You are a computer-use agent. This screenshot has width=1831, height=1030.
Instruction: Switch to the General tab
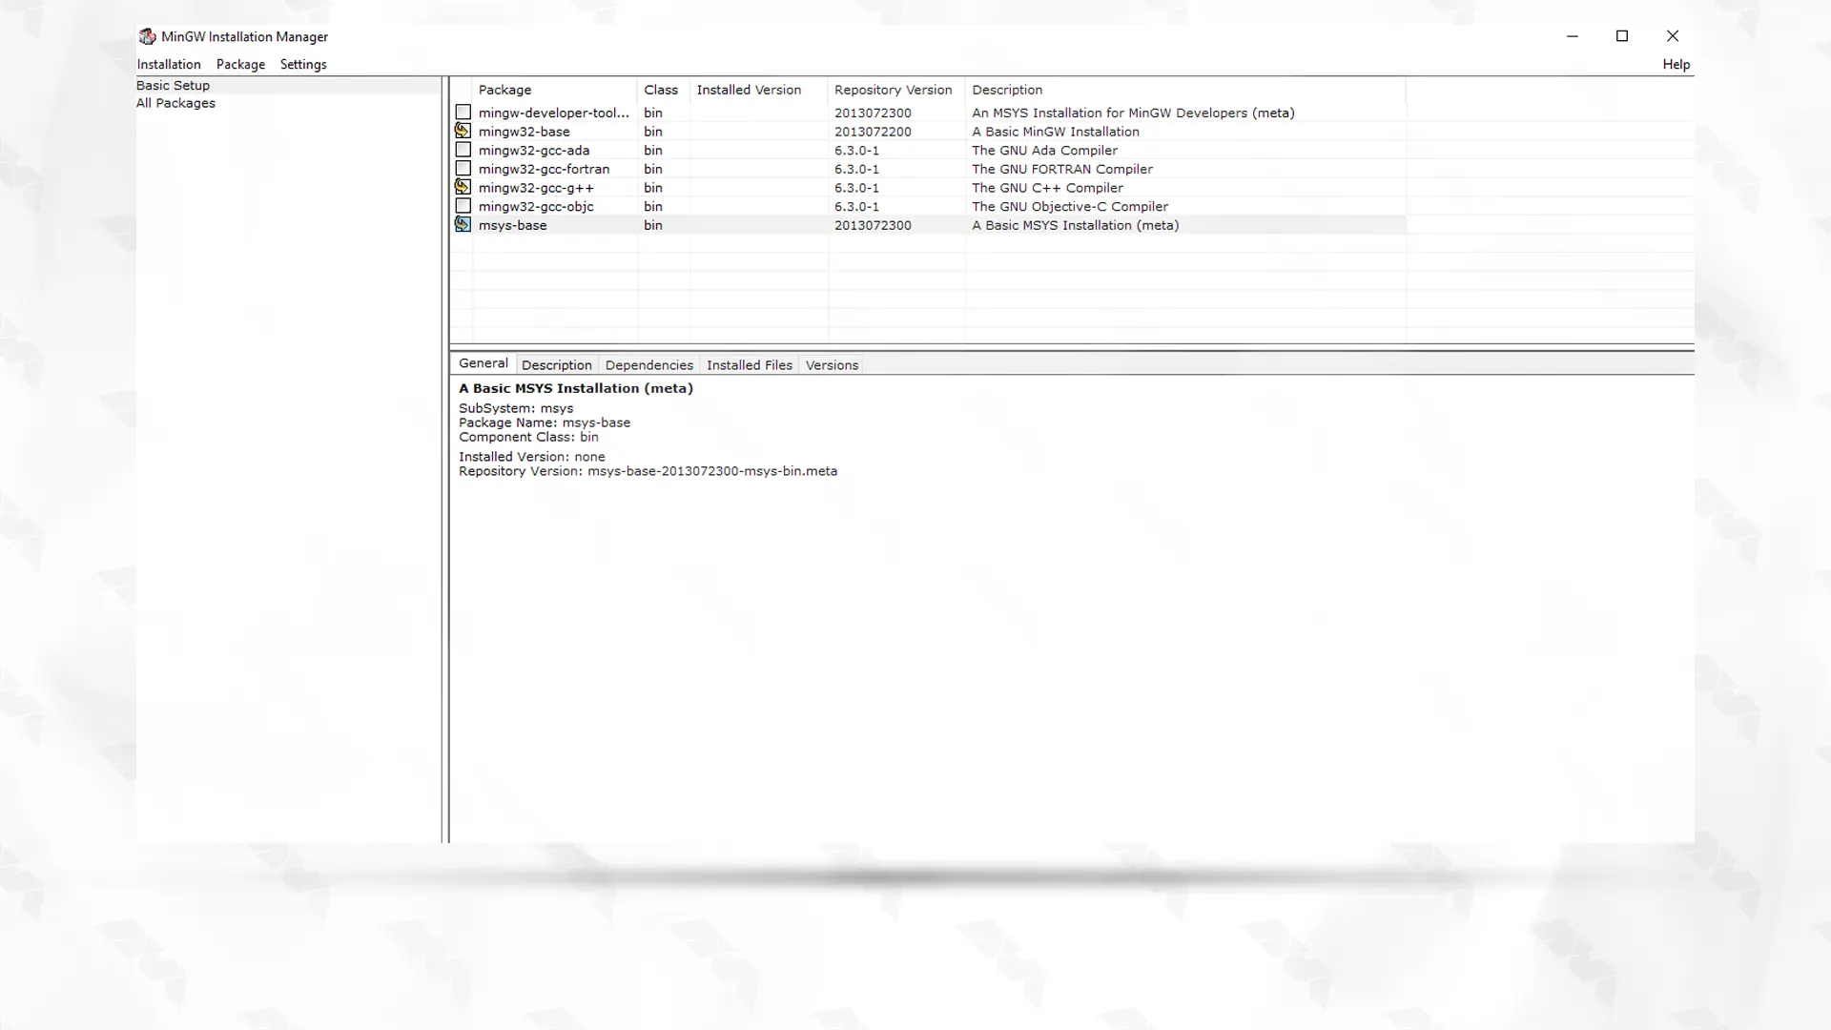click(483, 363)
